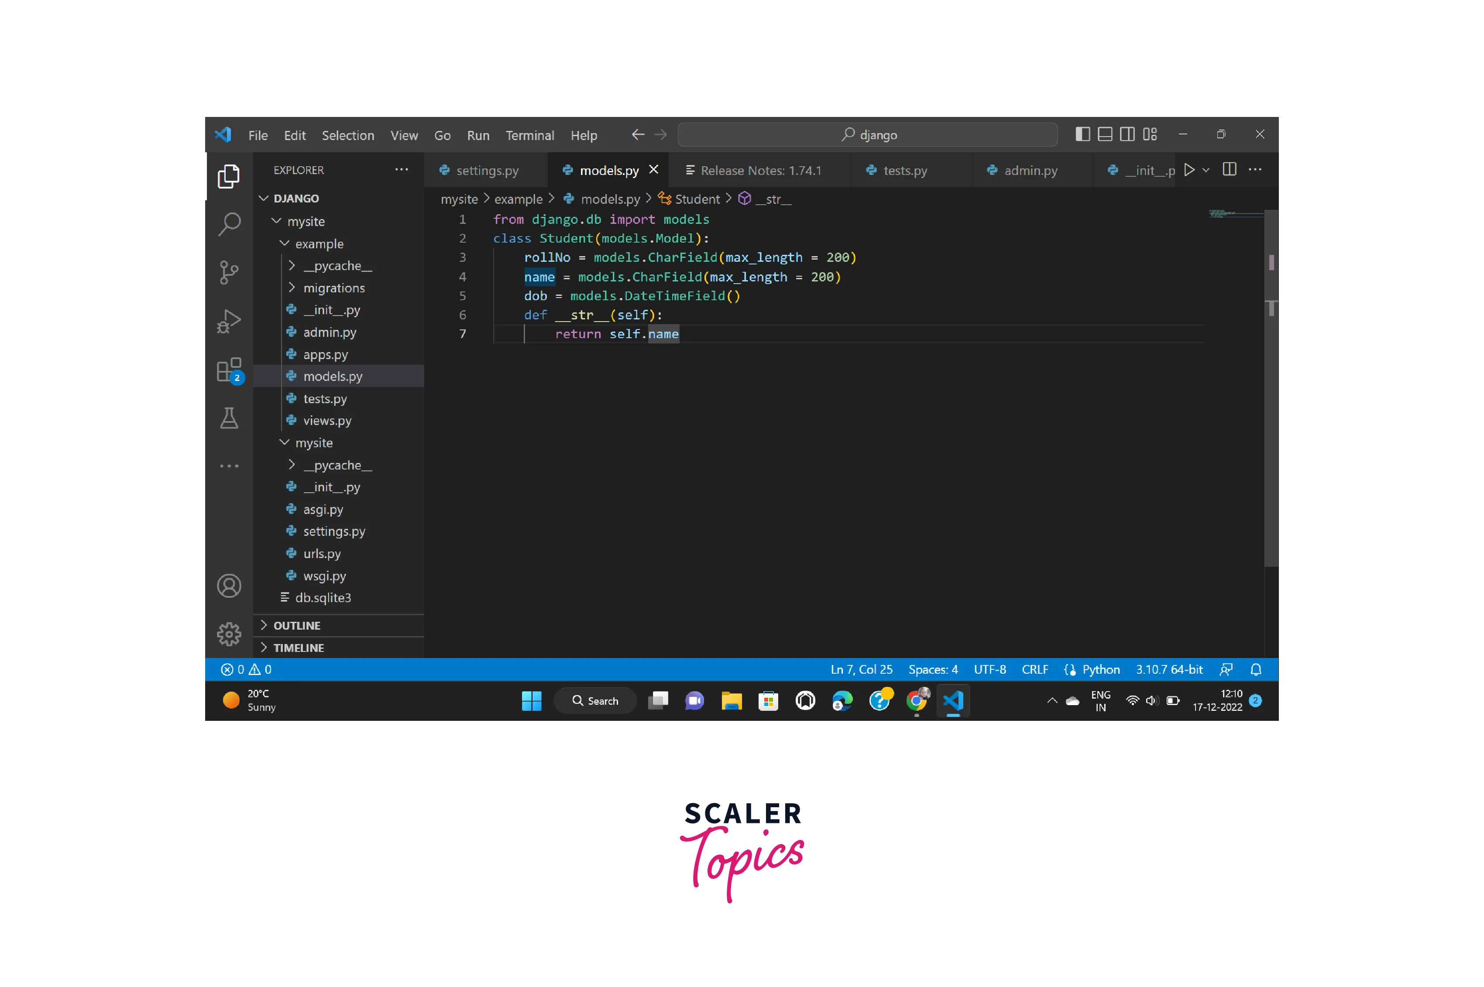Open the Run and Debug view
This screenshot has width=1484, height=987.
(x=229, y=321)
